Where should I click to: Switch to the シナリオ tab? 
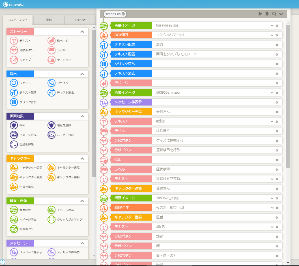[x=80, y=20]
